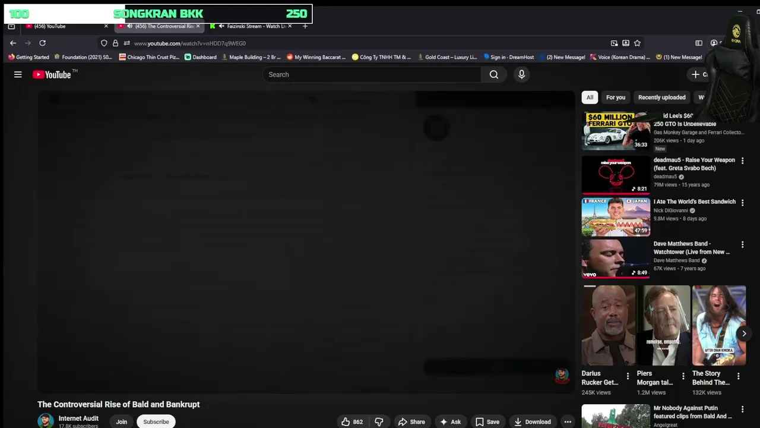This screenshot has height=428, width=760.
Task: Open the deadmau5 Raise Your Weapon thumbnail
Action: point(616,175)
